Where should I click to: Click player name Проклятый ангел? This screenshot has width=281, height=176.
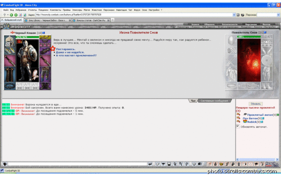(260, 115)
